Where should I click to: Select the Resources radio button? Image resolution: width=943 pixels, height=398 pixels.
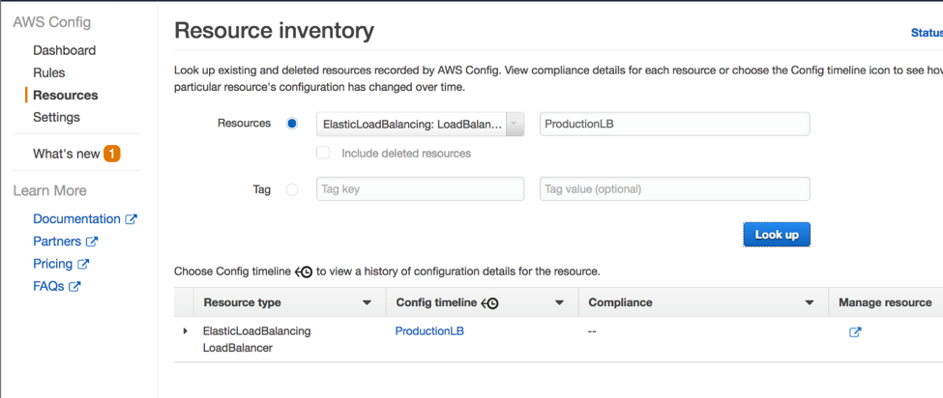pos(292,124)
